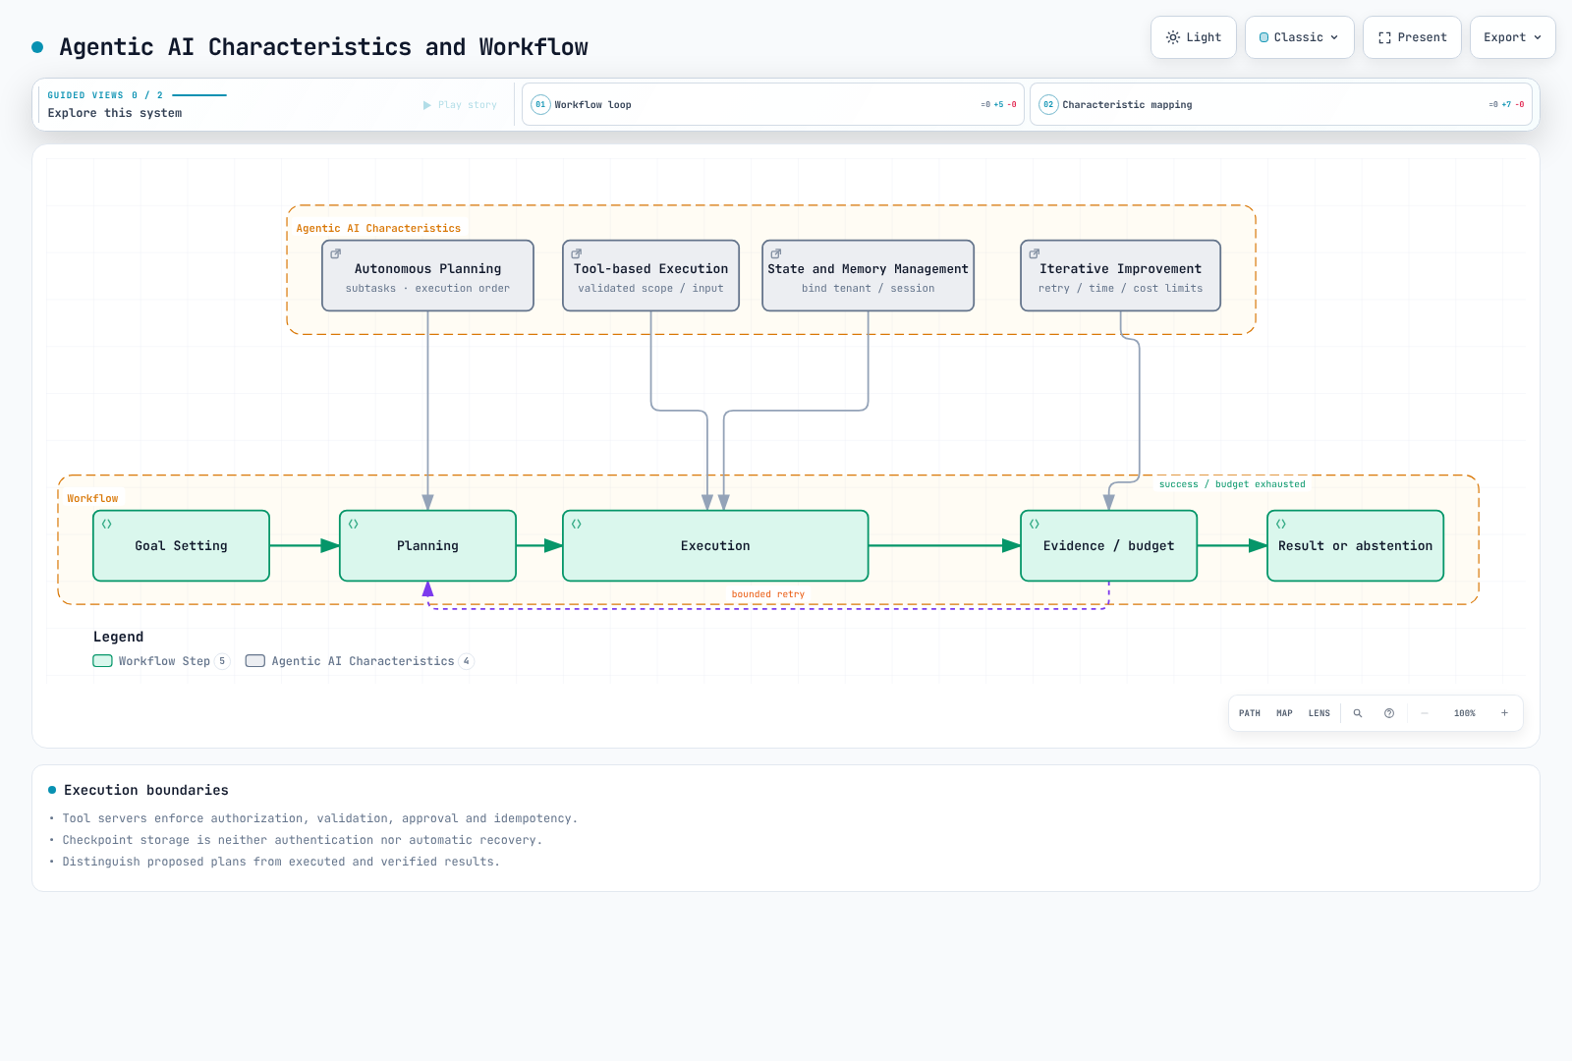Screen dimensions: 1572x1061
Task: Click the 'bind tenant / session' subtitle
Action: [x=868, y=289]
